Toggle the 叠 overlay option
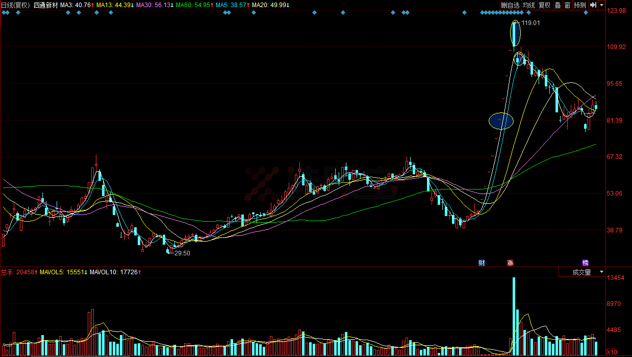Image resolution: width=632 pixels, height=357 pixels. coord(558,5)
